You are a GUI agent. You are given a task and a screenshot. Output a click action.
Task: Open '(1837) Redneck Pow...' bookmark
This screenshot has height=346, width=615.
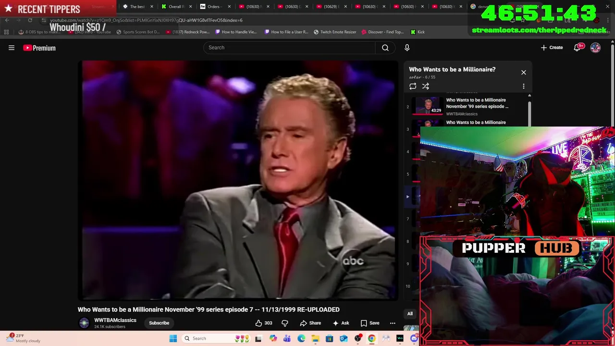click(188, 32)
